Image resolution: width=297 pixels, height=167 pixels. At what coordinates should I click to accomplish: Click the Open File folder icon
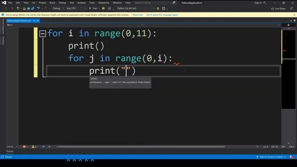pyautogui.click(x=24, y=8)
